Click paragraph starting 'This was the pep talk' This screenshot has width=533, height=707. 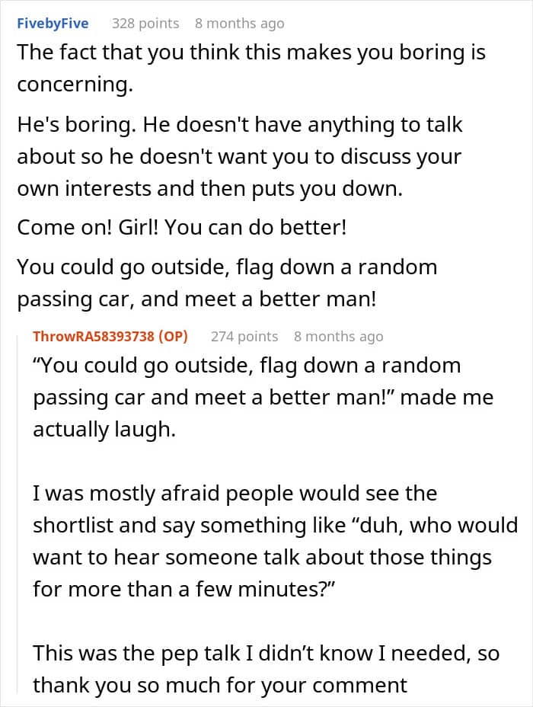(x=266, y=669)
